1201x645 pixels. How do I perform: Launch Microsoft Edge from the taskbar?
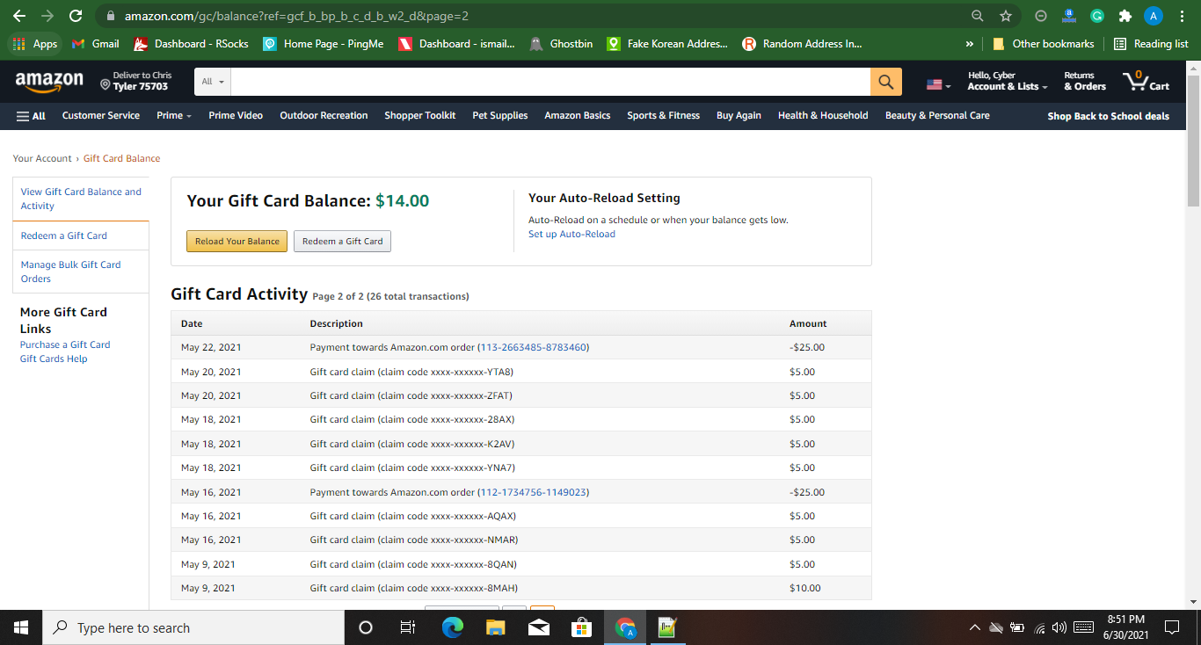tap(453, 627)
